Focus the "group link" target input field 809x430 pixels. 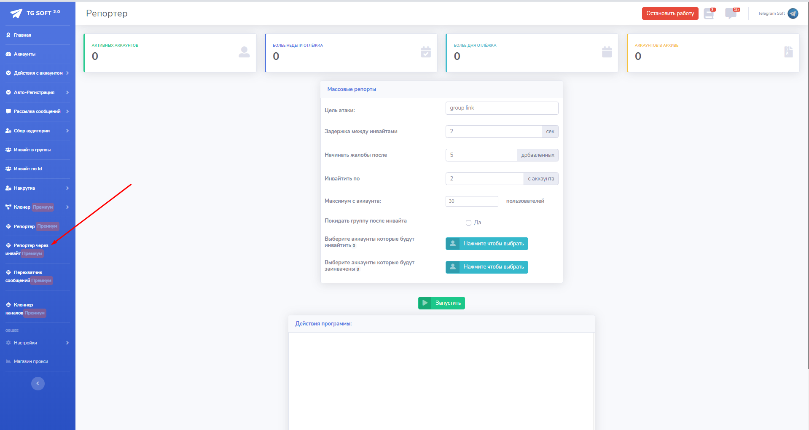click(502, 108)
